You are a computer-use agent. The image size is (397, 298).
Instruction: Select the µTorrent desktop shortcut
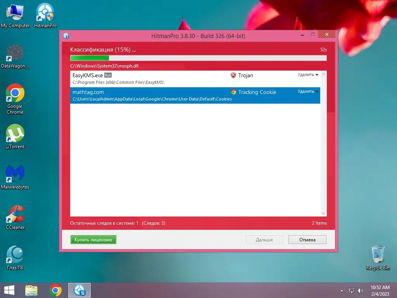click(x=15, y=137)
